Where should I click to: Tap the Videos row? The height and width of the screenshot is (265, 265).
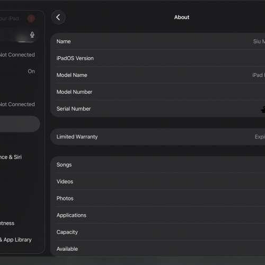(x=157, y=181)
